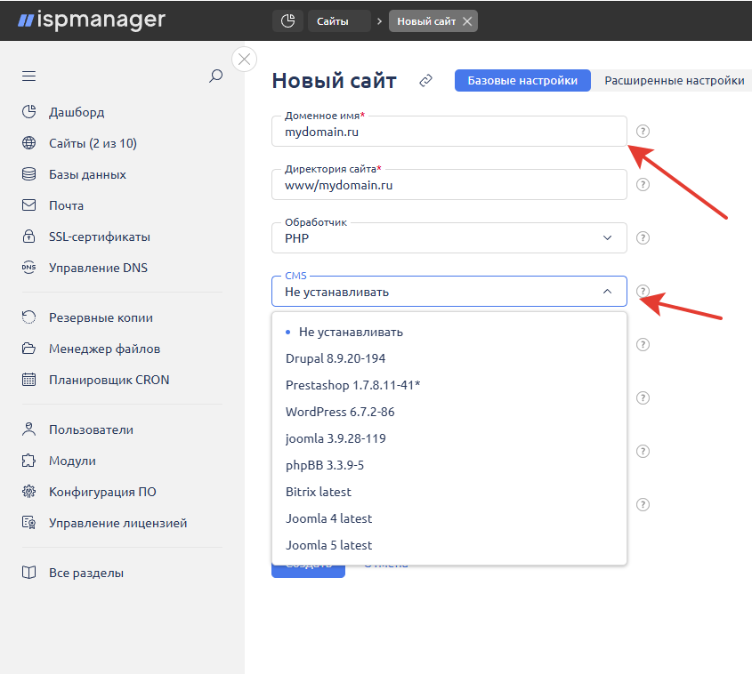The height and width of the screenshot is (674, 752).
Task: Click the Резервные копии restore icon
Action: 28,317
